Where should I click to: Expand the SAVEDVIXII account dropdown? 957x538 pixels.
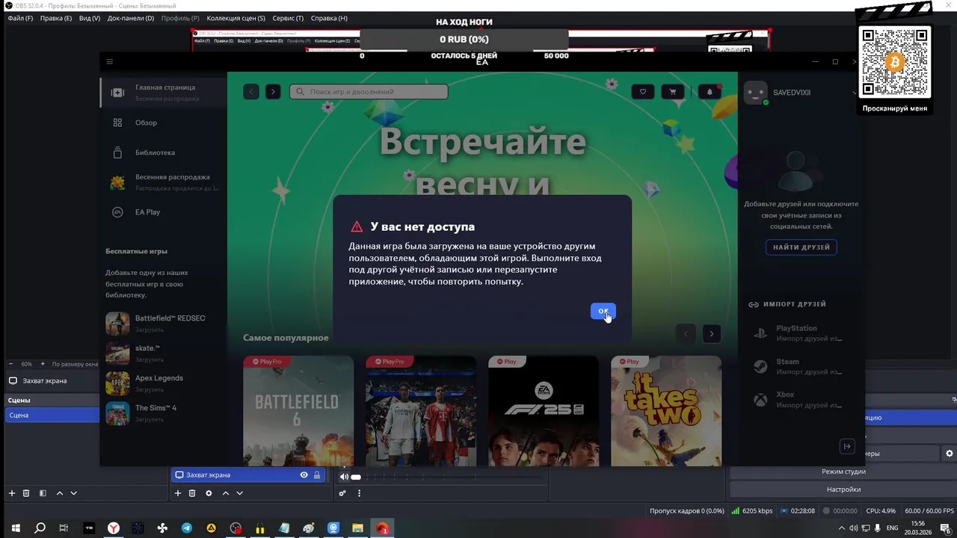coord(854,93)
